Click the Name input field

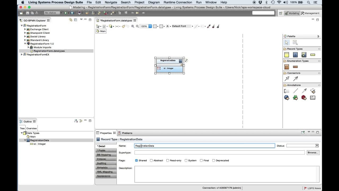click(x=205, y=146)
